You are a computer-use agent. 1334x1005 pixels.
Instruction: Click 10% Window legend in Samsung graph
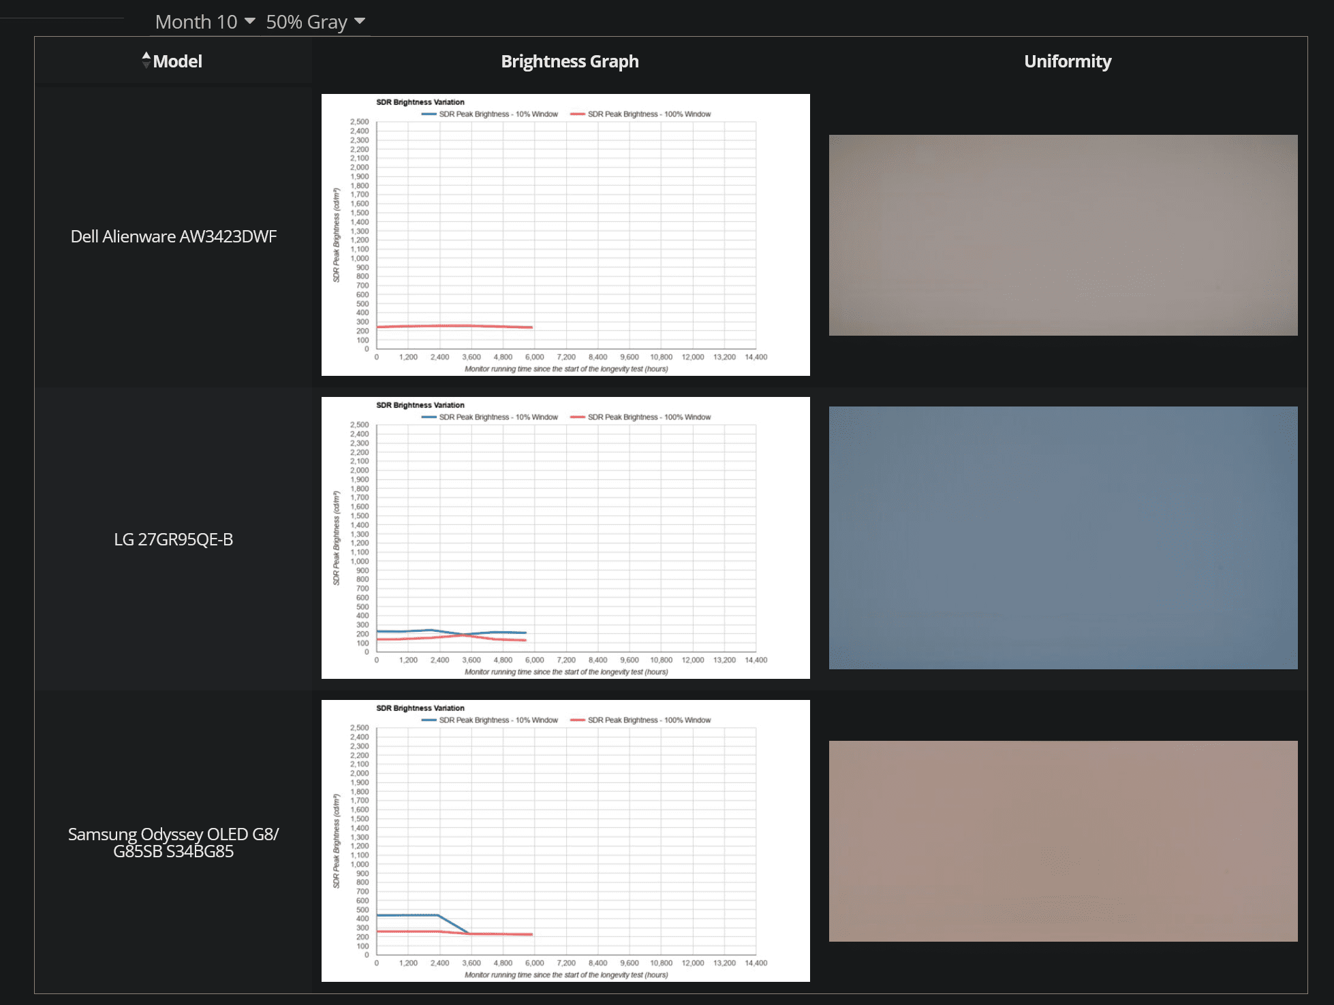pos(490,720)
